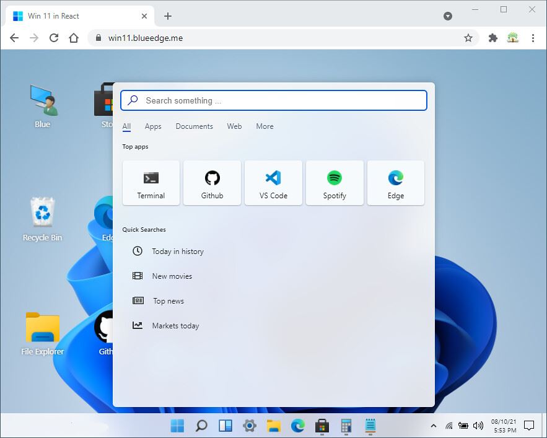Bookmark this page with star icon

point(468,38)
